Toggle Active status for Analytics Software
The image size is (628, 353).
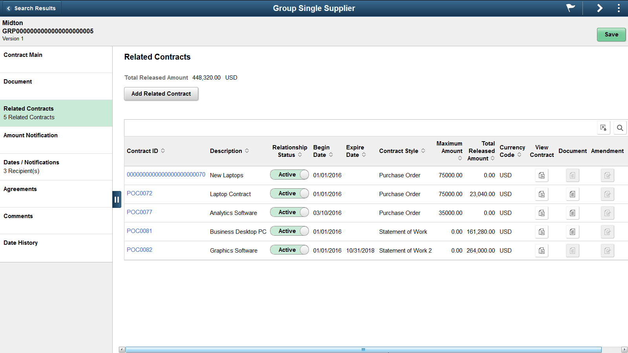tap(289, 212)
